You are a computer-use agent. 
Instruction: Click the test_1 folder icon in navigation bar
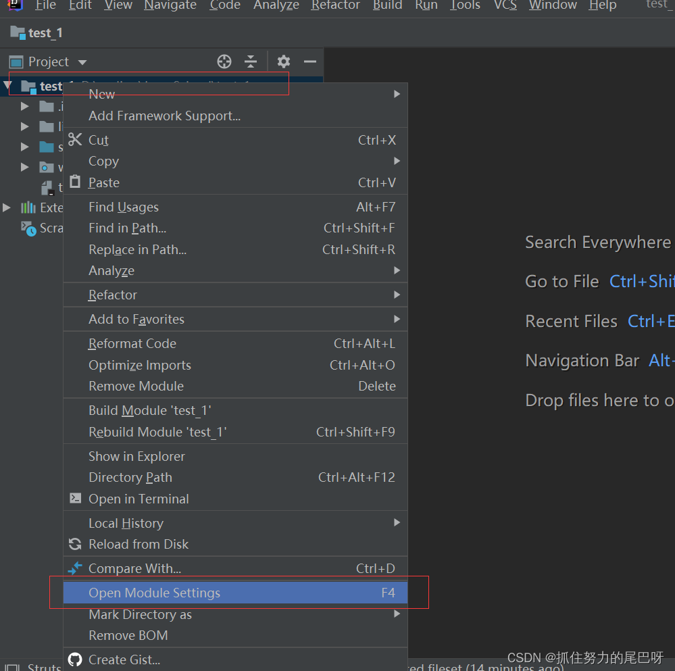point(18,32)
